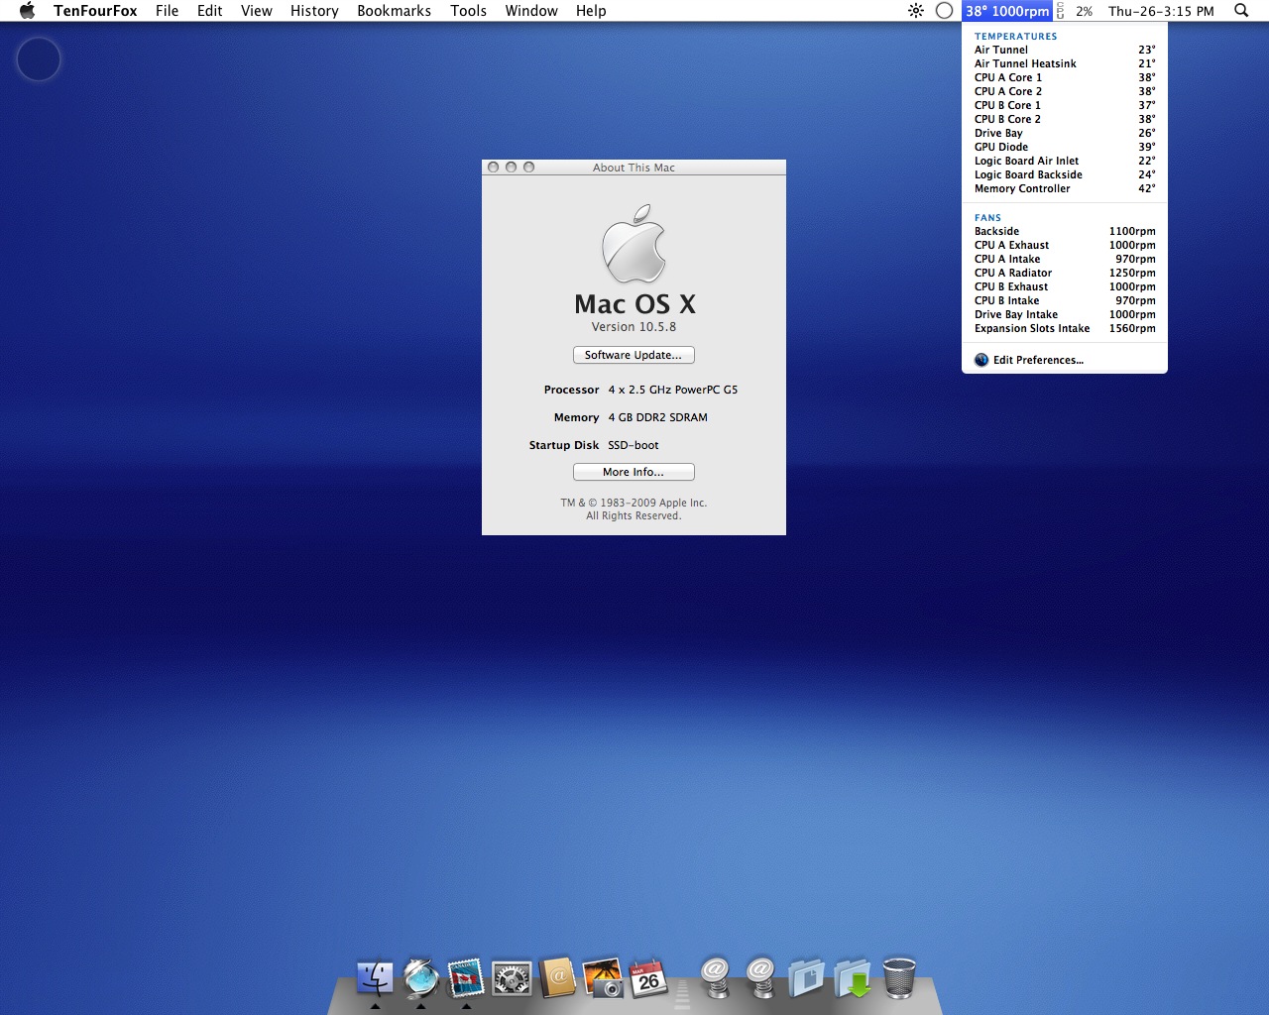This screenshot has width=1269, height=1015.
Task: Open the Documents stack in Dock
Action: coord(807,978)
